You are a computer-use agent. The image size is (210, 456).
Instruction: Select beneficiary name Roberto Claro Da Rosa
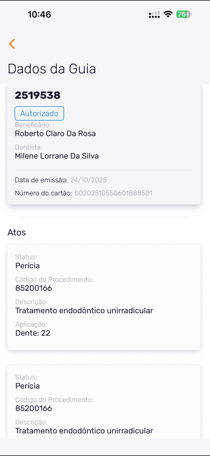[55, 133]
